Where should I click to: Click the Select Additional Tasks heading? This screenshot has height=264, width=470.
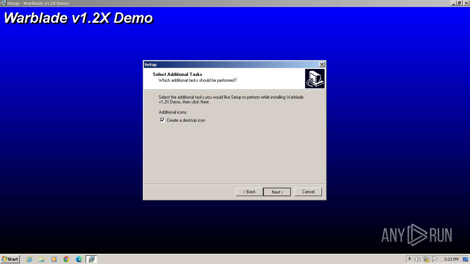[x=177, y=74]
